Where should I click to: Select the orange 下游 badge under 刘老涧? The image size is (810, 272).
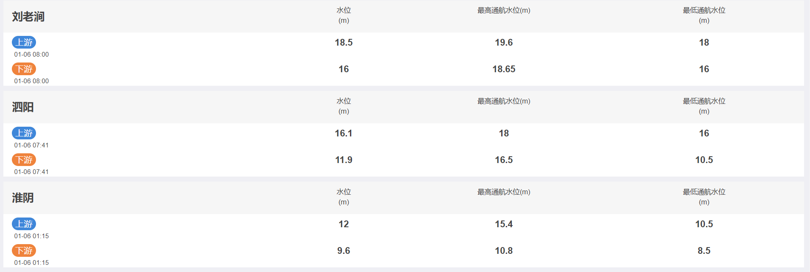pyautogui.click(x=24, y=69)
